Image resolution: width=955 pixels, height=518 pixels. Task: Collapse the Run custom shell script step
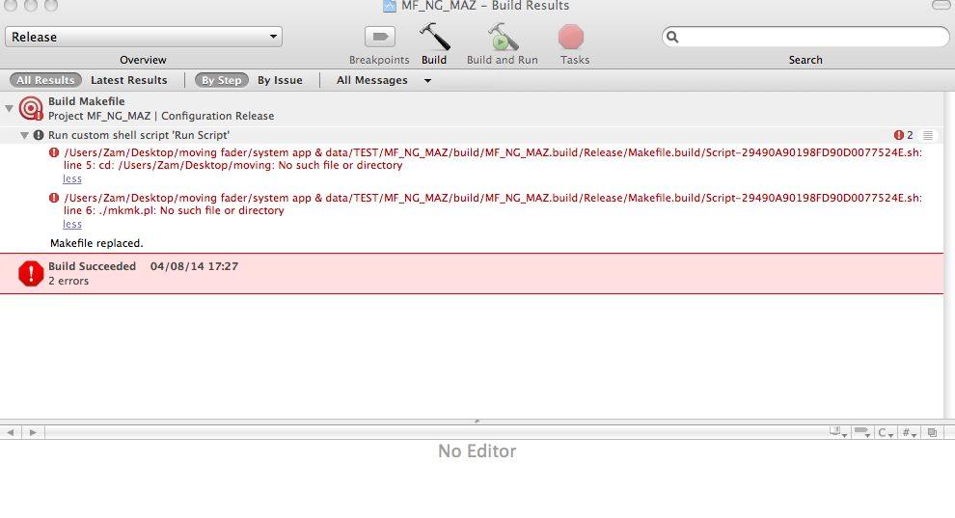click(25, 136)
